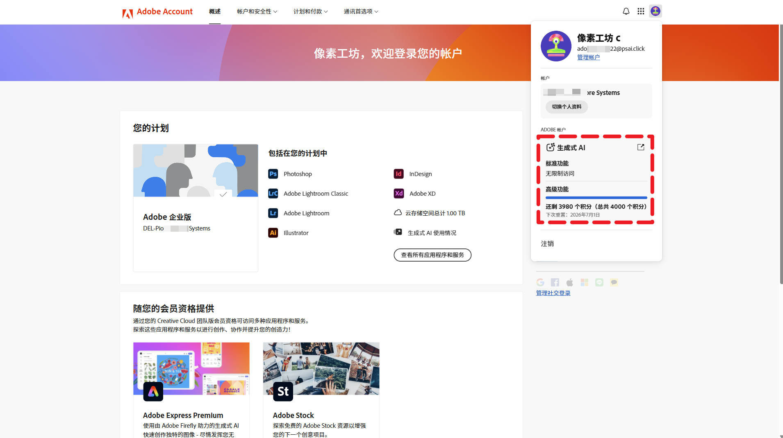Click the Google social login icon
783x438 pixels.
pos(540,282)
